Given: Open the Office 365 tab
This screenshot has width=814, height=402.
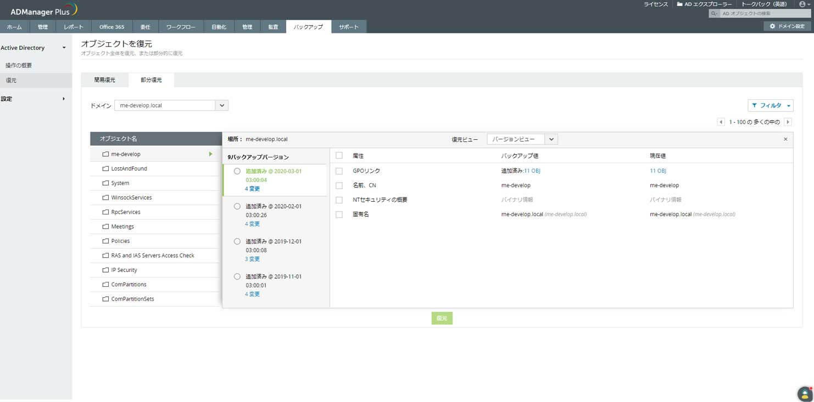Looking at the screenshot, I should pyautogui.click(x=111, y=27).
